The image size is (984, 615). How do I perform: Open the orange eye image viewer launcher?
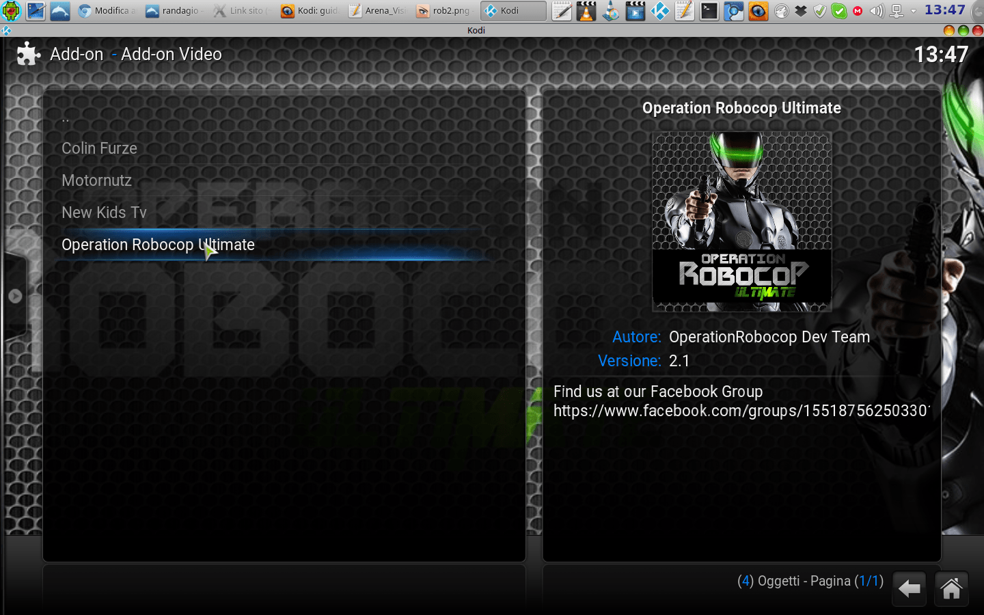pyautogui.click(x=758, y=11)
